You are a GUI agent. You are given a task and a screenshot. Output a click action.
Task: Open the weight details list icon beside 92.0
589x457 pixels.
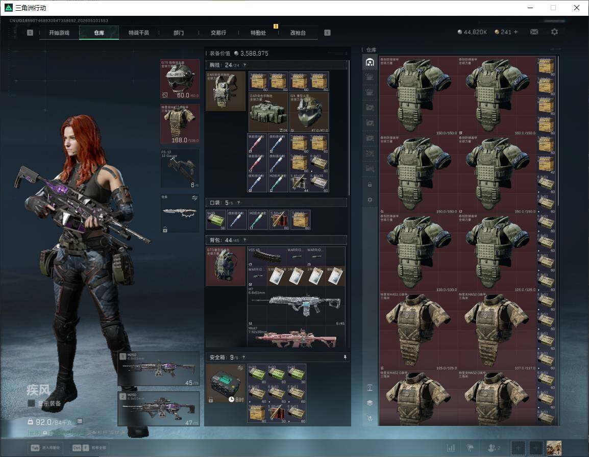(80, 421)
